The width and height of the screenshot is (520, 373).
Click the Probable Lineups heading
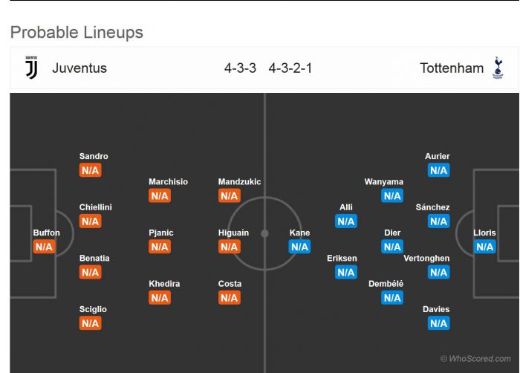[77, 33]
